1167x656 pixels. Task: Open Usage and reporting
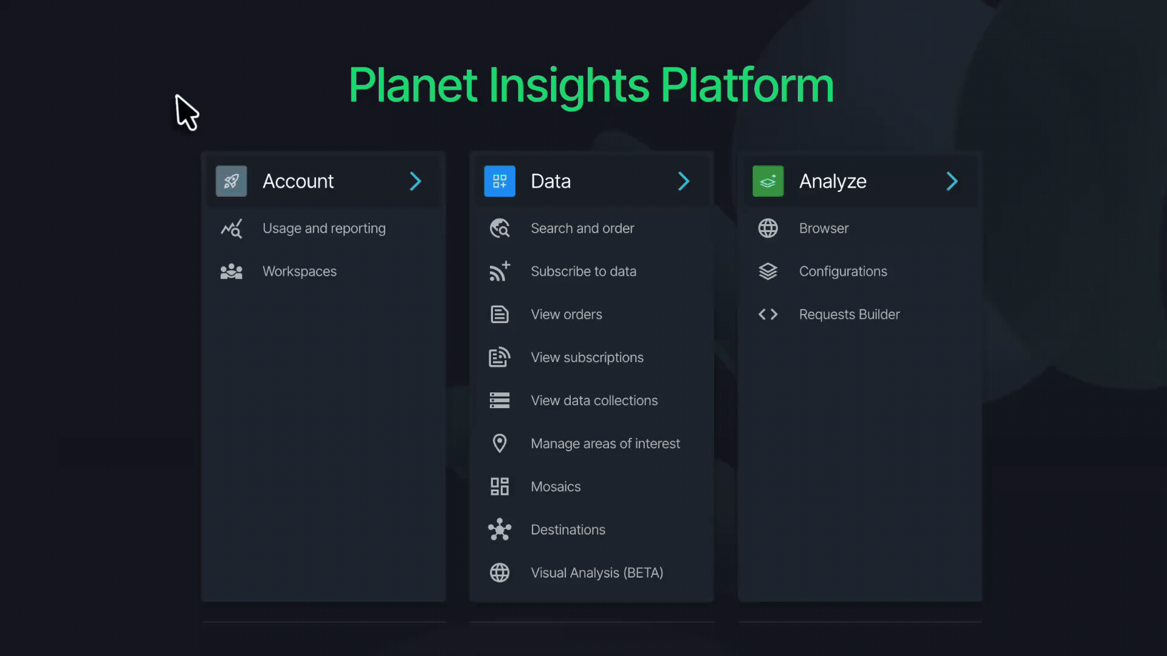(x=324, y=228)
